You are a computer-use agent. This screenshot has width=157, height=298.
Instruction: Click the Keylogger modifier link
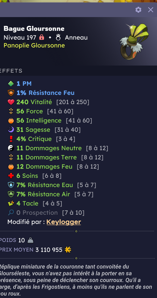click(64, 222)
